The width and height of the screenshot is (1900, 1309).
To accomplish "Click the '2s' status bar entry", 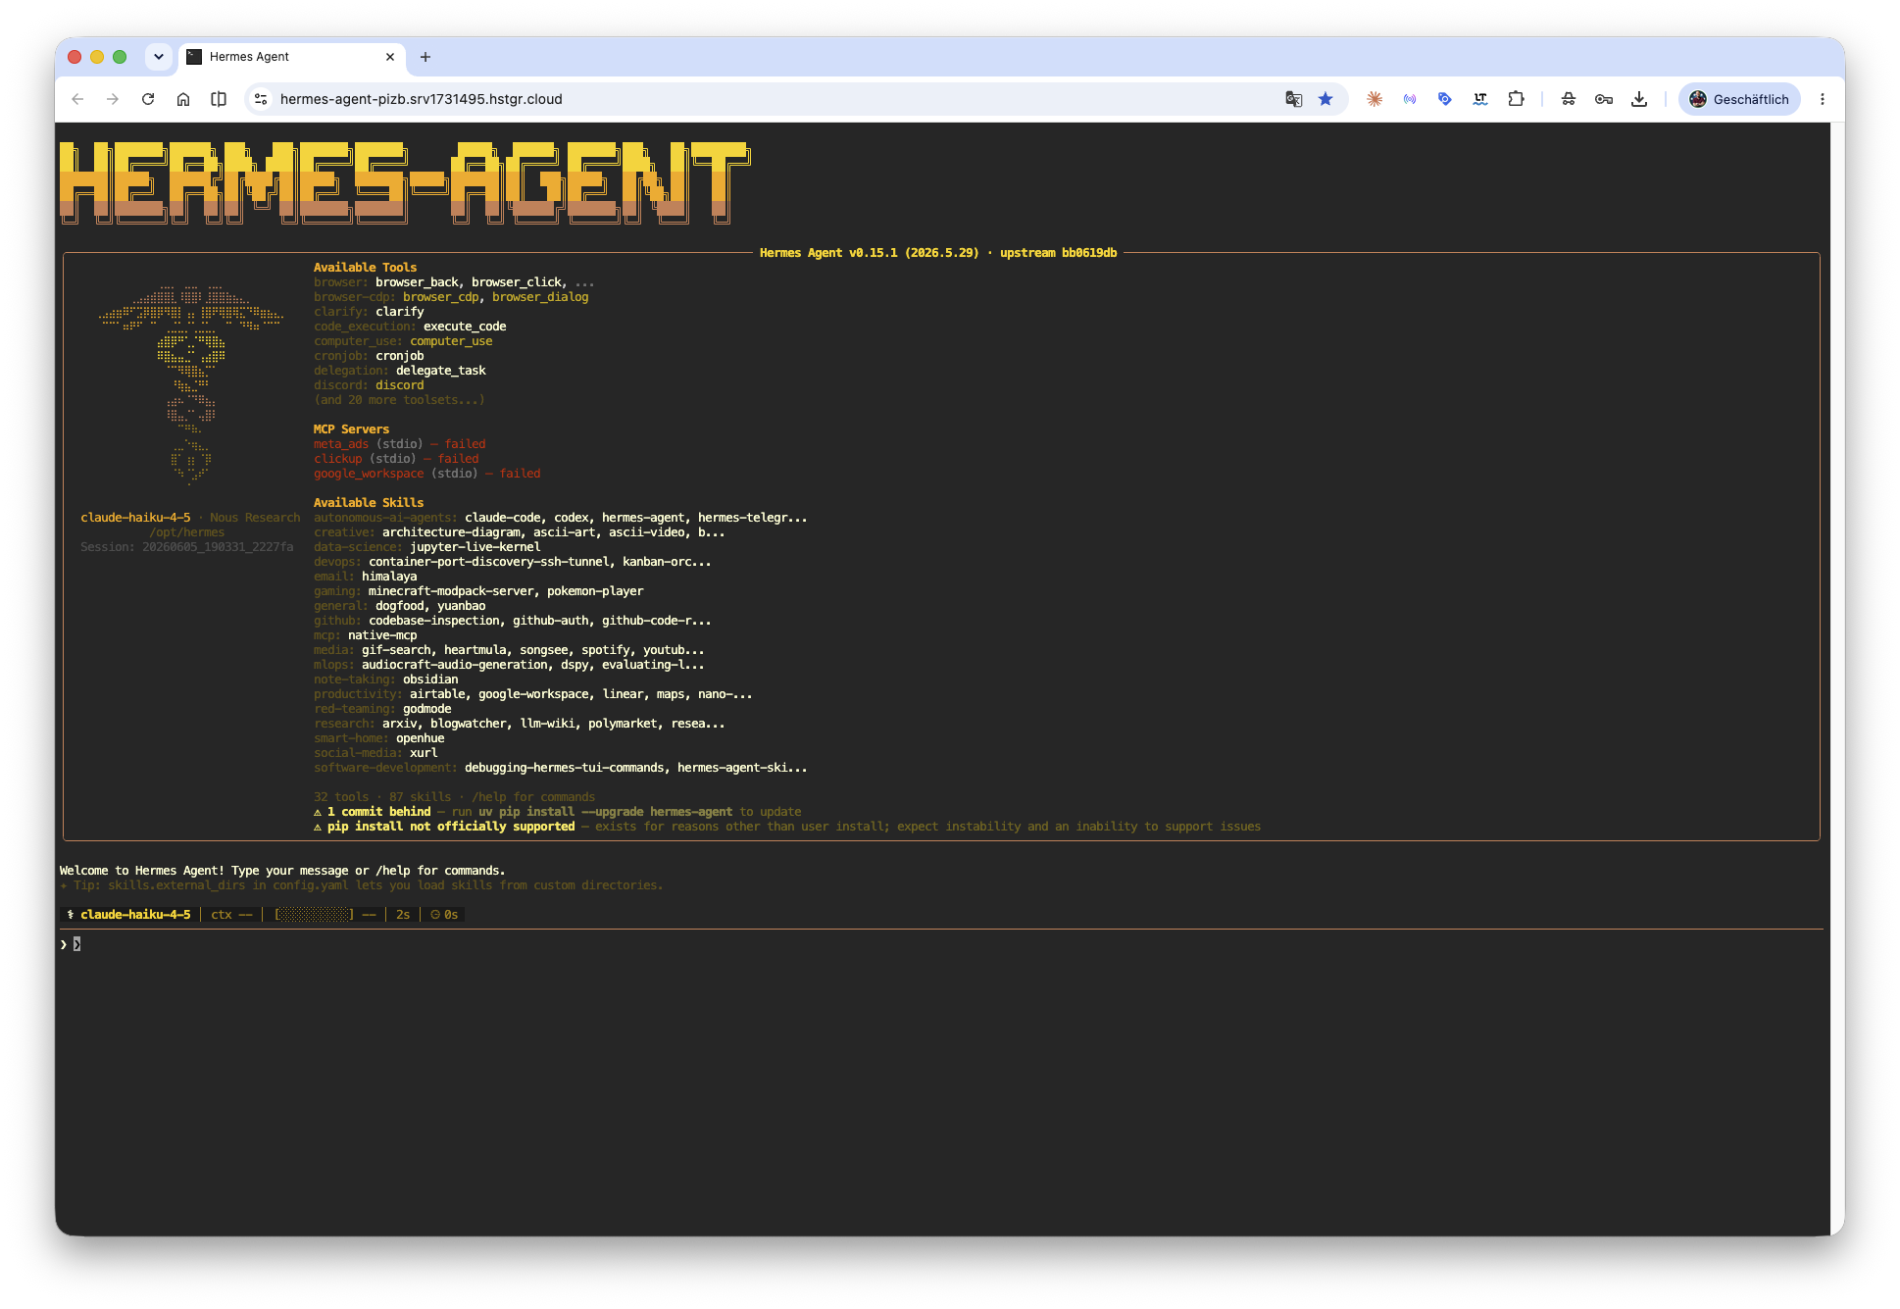I will (x=403, y=915).
